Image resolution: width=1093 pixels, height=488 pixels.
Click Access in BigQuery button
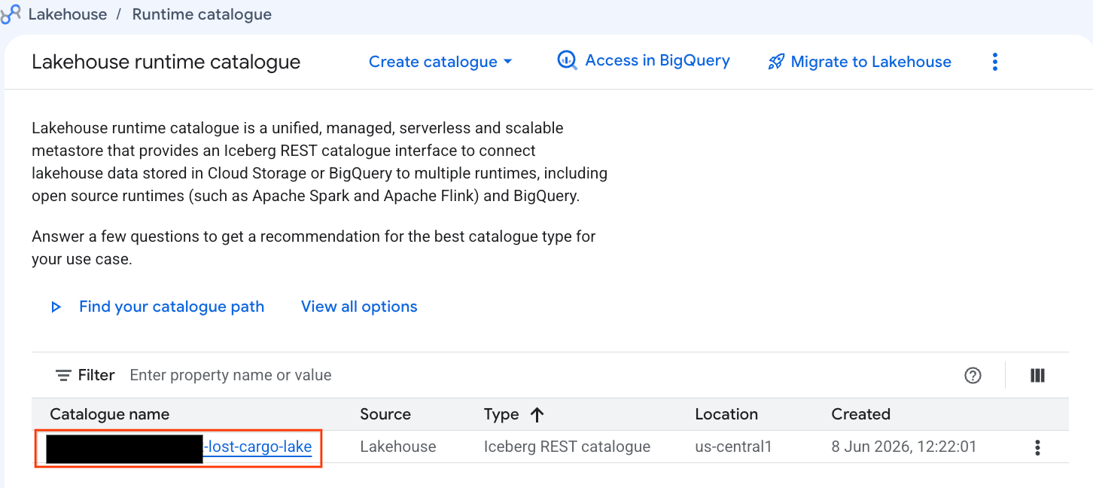[644, 61]
